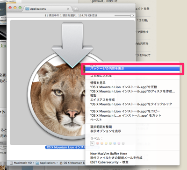Image resolution: width=187 pixels, height=170 pixels.
Task: Switch to the Applications tab
Action: (48, 9)
